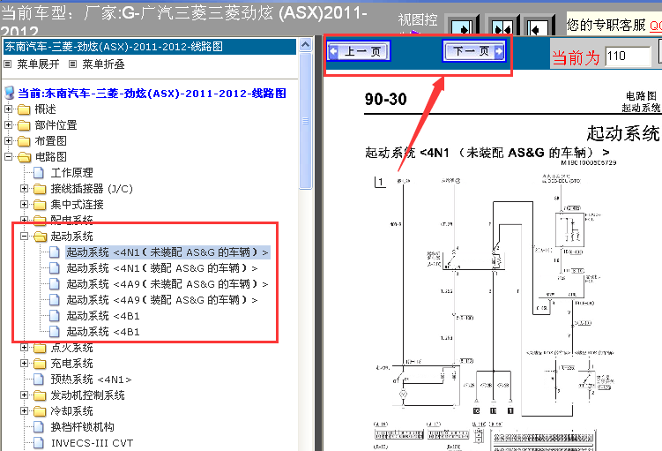Go to next page 下一页
Viewport: 662px width, 451px height.
(x=473, y=51)
